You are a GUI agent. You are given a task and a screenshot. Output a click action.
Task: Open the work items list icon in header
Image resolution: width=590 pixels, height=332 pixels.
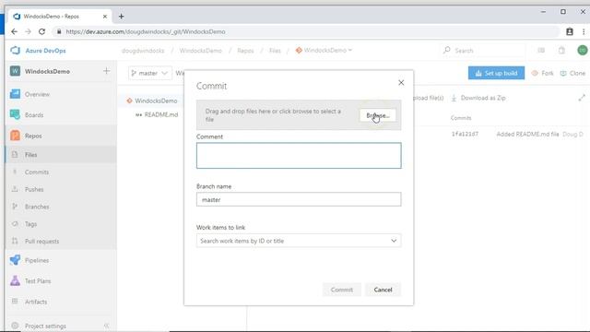(x=541, y=50)
